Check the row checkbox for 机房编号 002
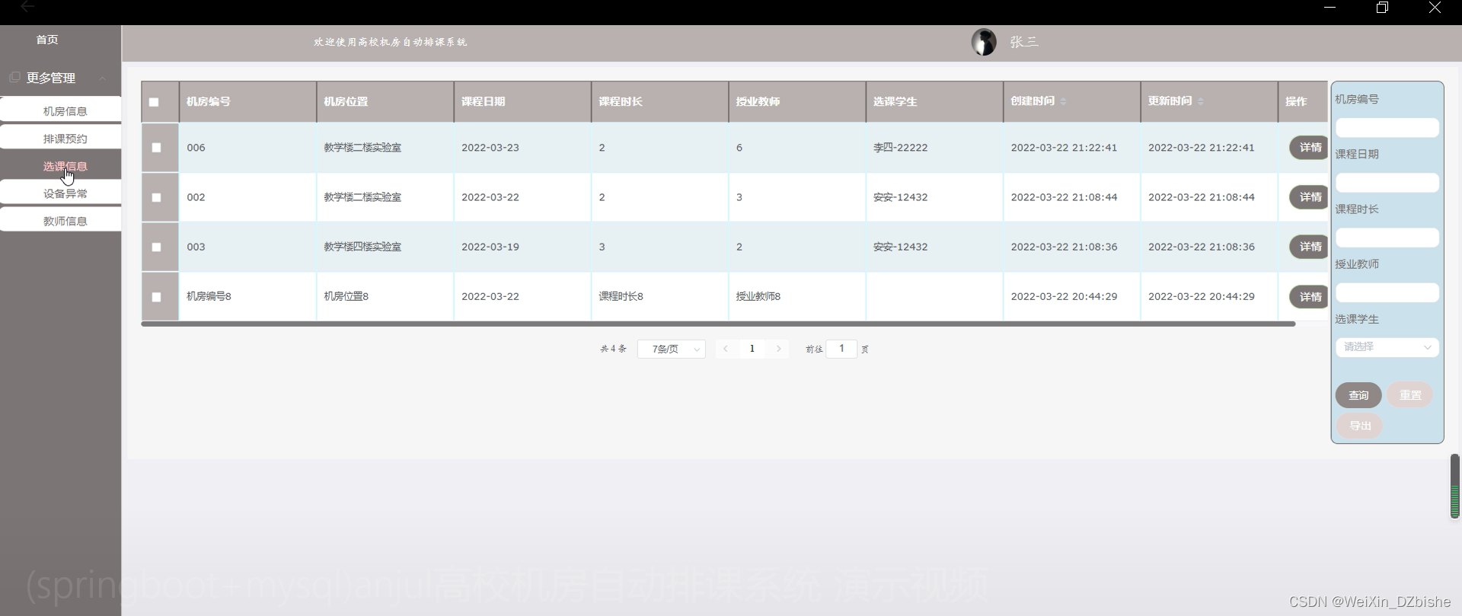This screenshot has width=1462, height=616. coord(156,197)
